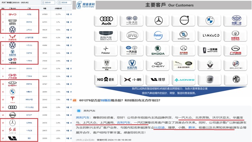Click the FAW-Volkswagen tile in customers grid
Image resolution: width=252 pixels, height=142 pixels.
[x=131, y=20]
